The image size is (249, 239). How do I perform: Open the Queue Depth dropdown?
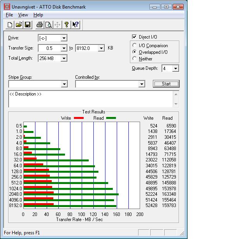point(175,69)
